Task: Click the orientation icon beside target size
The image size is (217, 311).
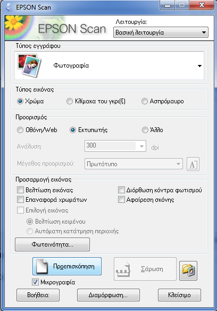Action: pyautogui.click(x=193, y=164)
